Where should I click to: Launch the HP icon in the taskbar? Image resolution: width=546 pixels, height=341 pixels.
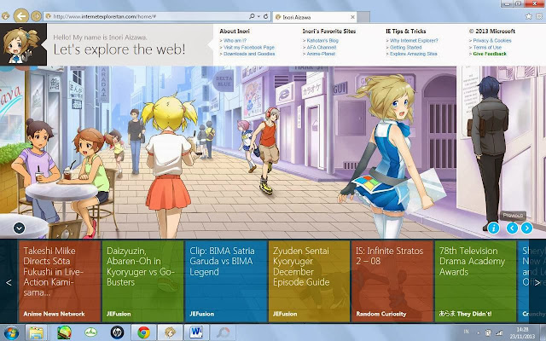117,332
